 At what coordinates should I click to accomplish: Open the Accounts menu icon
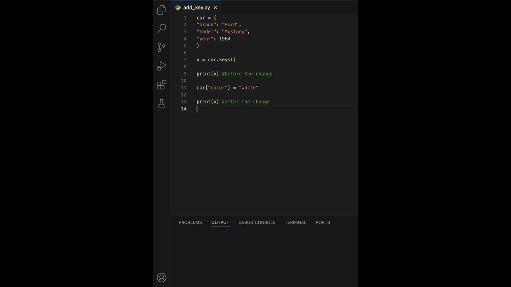pos(162,277)
